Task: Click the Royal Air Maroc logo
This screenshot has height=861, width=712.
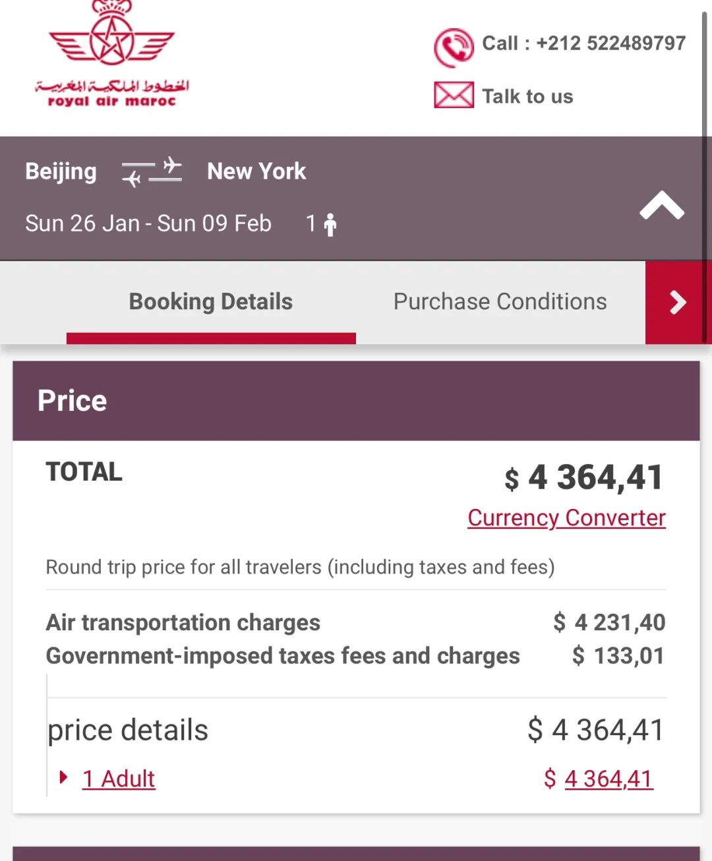Action: (x=112, y=54)
